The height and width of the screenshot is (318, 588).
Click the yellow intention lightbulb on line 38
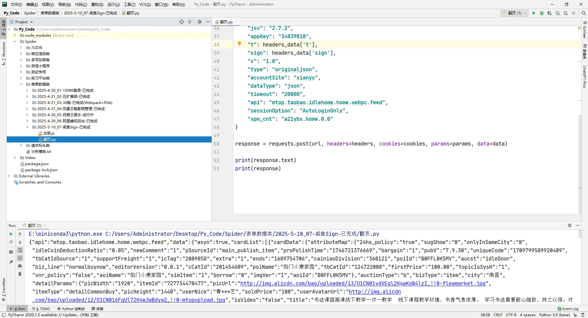point(239,44)
